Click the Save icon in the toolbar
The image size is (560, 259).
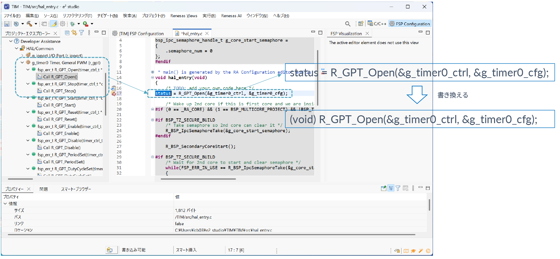tap(7, 24)
